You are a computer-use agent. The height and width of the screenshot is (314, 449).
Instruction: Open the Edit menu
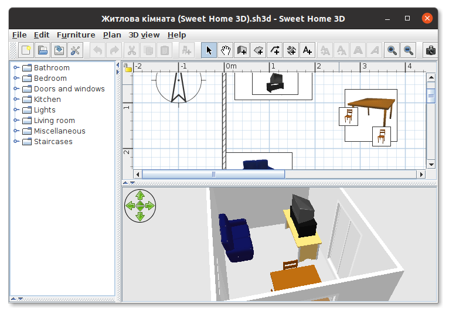click(x=42, y=35)
